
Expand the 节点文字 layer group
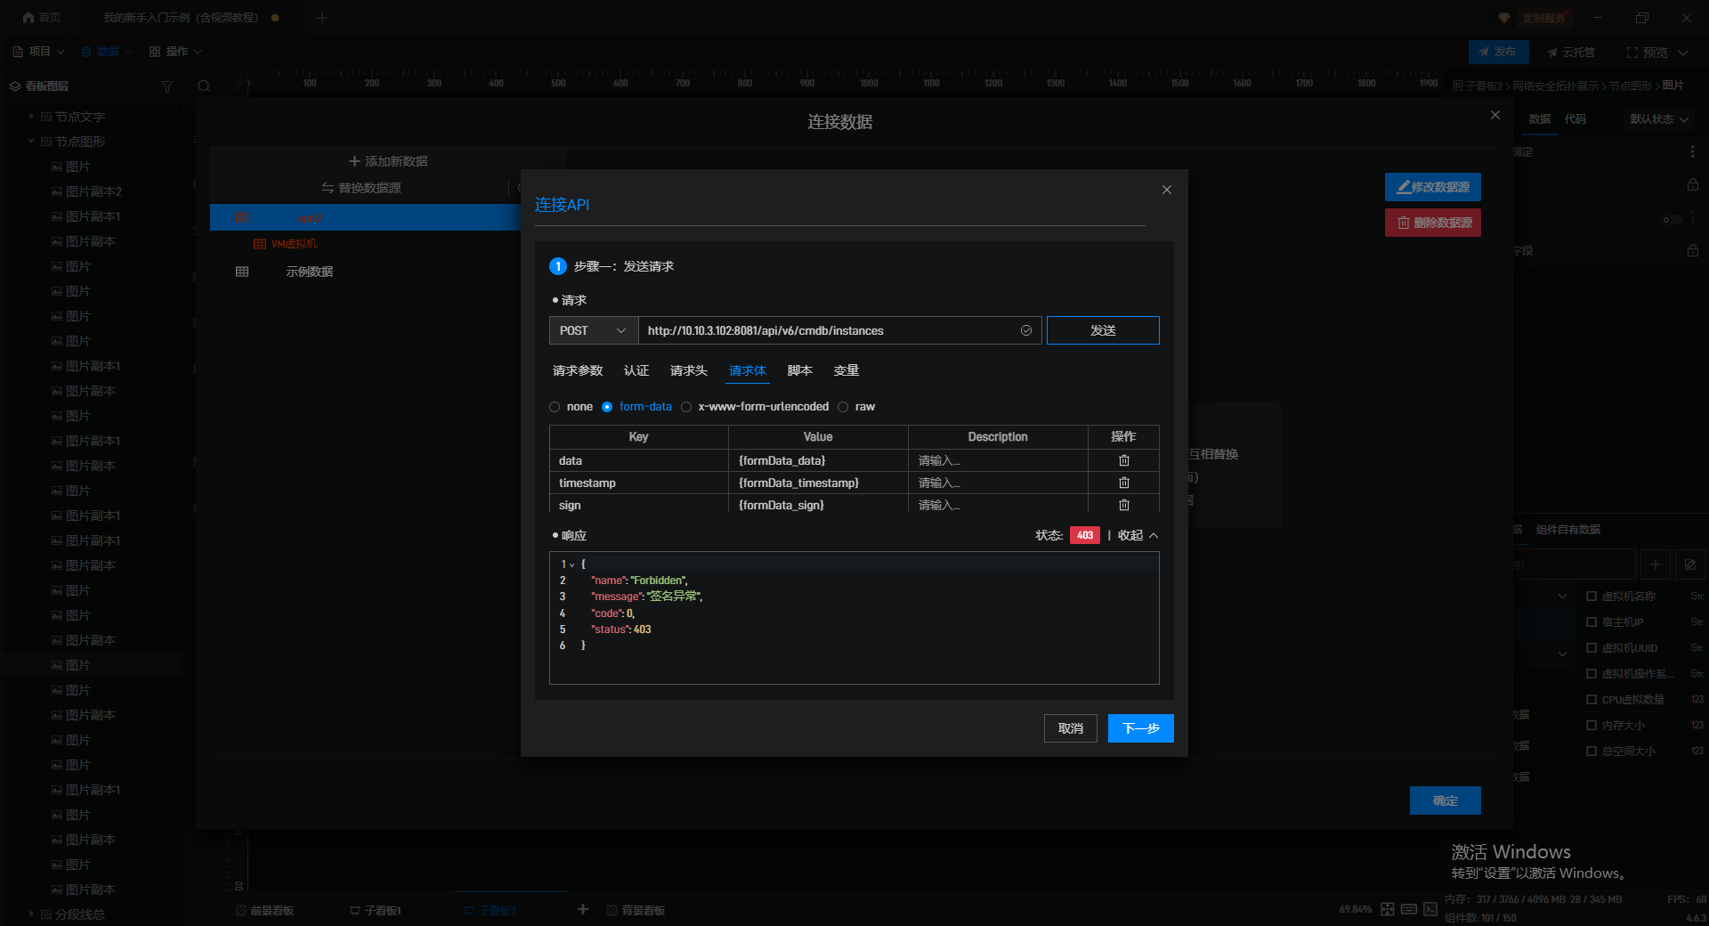click(x=32, y=117)
